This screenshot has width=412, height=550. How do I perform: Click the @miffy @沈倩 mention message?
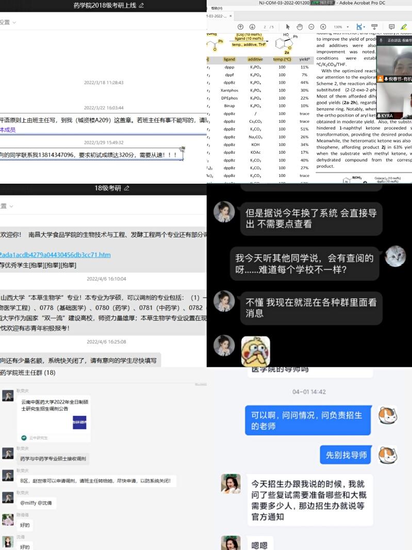tap(36, 503)
